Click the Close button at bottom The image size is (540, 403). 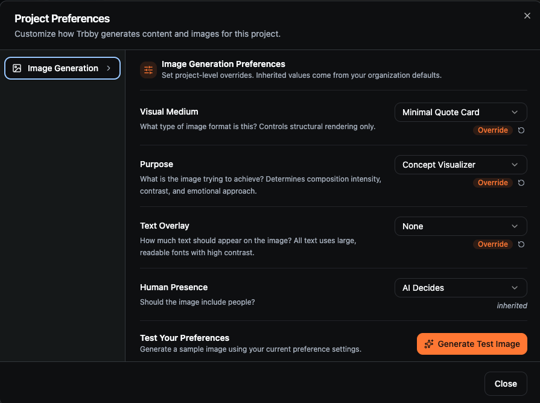point(506,384)
